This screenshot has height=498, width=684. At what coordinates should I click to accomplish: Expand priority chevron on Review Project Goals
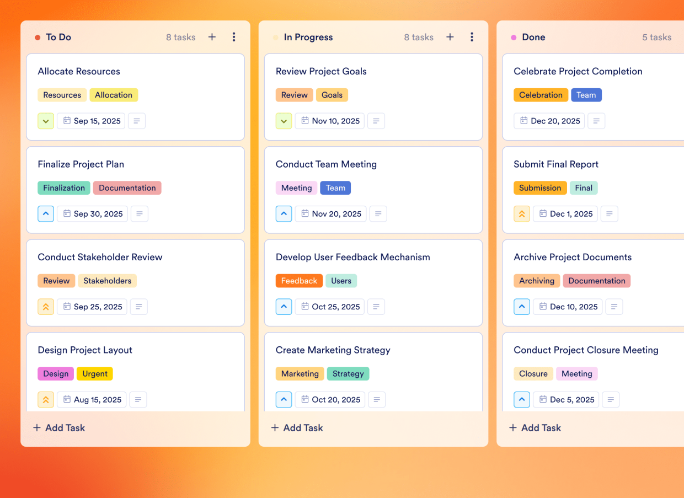(284, 121)
